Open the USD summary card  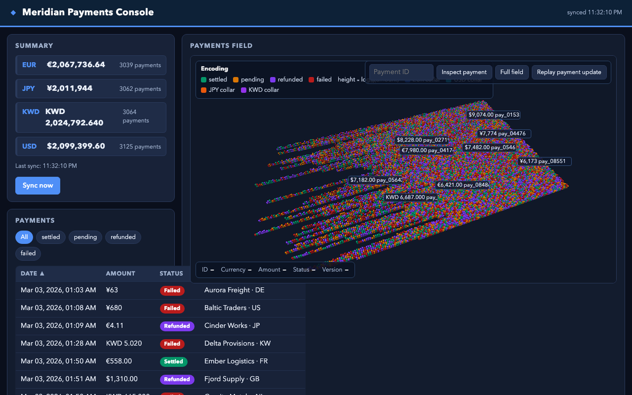pyautogui.click(x=91, y=146)
